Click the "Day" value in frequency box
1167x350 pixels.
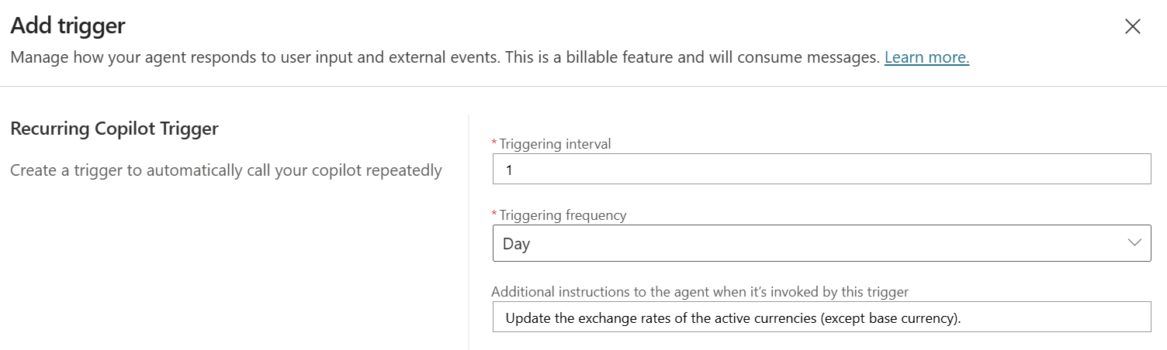pos(516,244)
